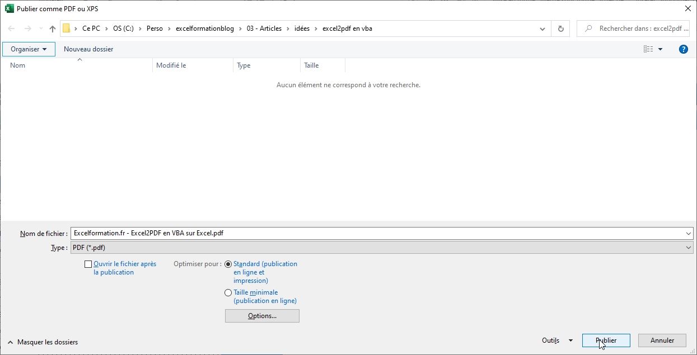Select the Standard optimization radio button
This screenshot has height=355, width=697.
click(228, 264)
